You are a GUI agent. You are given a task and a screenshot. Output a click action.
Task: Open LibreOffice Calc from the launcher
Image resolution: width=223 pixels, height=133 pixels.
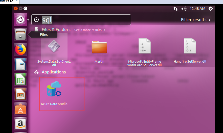[x=20, y=79]
